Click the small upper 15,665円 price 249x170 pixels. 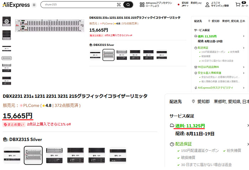(99, 30)
